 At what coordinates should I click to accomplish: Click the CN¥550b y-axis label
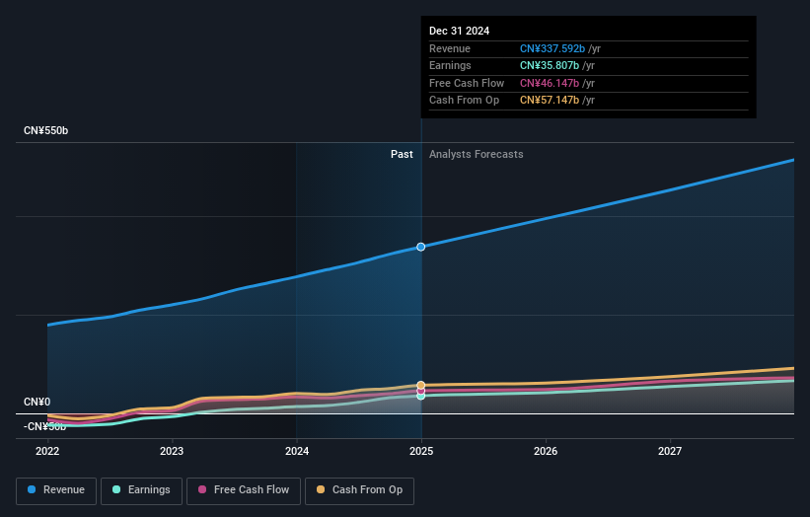click(46, 130)
